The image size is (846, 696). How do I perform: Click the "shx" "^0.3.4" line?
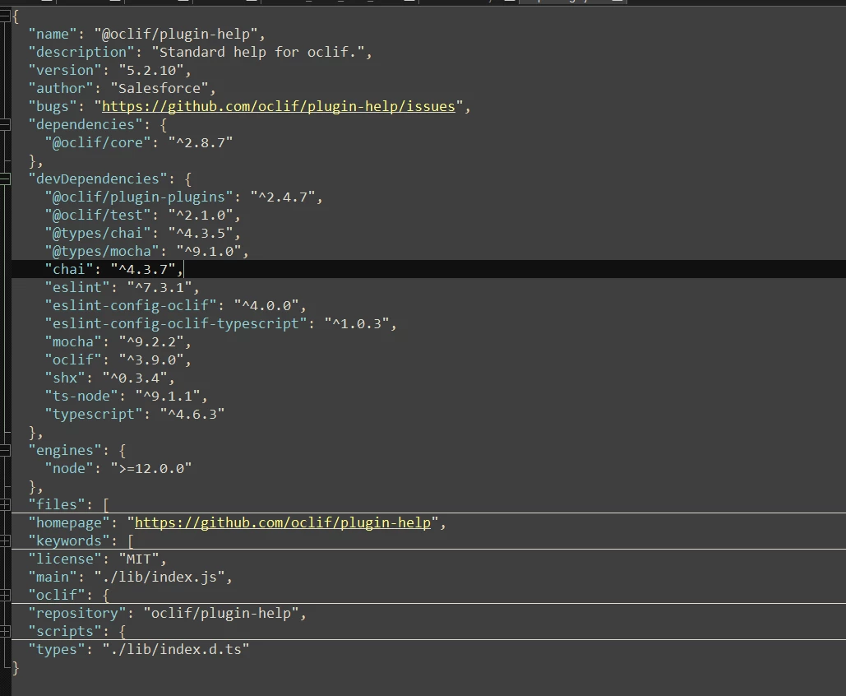click(x=110, y=378)
